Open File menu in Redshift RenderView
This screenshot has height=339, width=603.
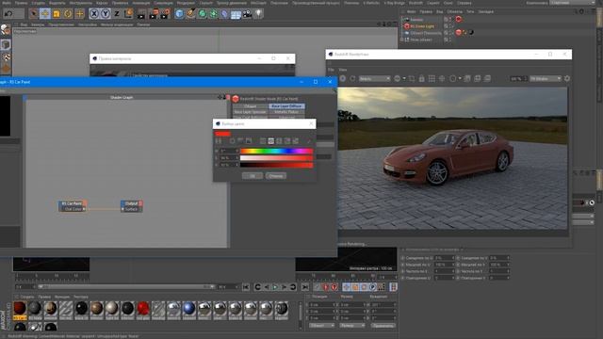(331, 70)
